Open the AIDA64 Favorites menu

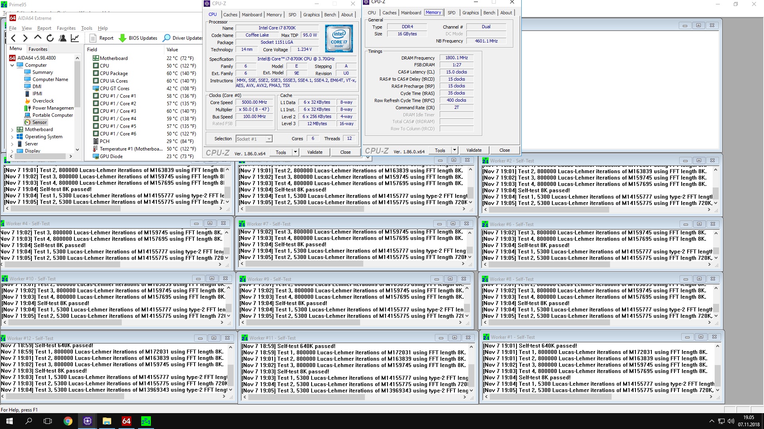coord(66,28)
